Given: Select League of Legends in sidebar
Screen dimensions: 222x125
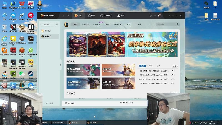Looking at the screenshot, I should tap(49, 36).
